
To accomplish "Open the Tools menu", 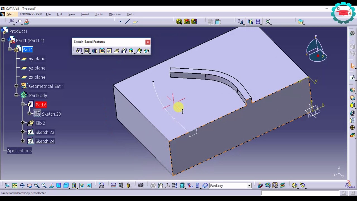I will (x=99, y=14).
